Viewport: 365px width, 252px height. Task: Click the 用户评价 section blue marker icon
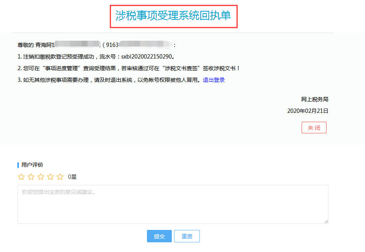(x=18, y=164)
